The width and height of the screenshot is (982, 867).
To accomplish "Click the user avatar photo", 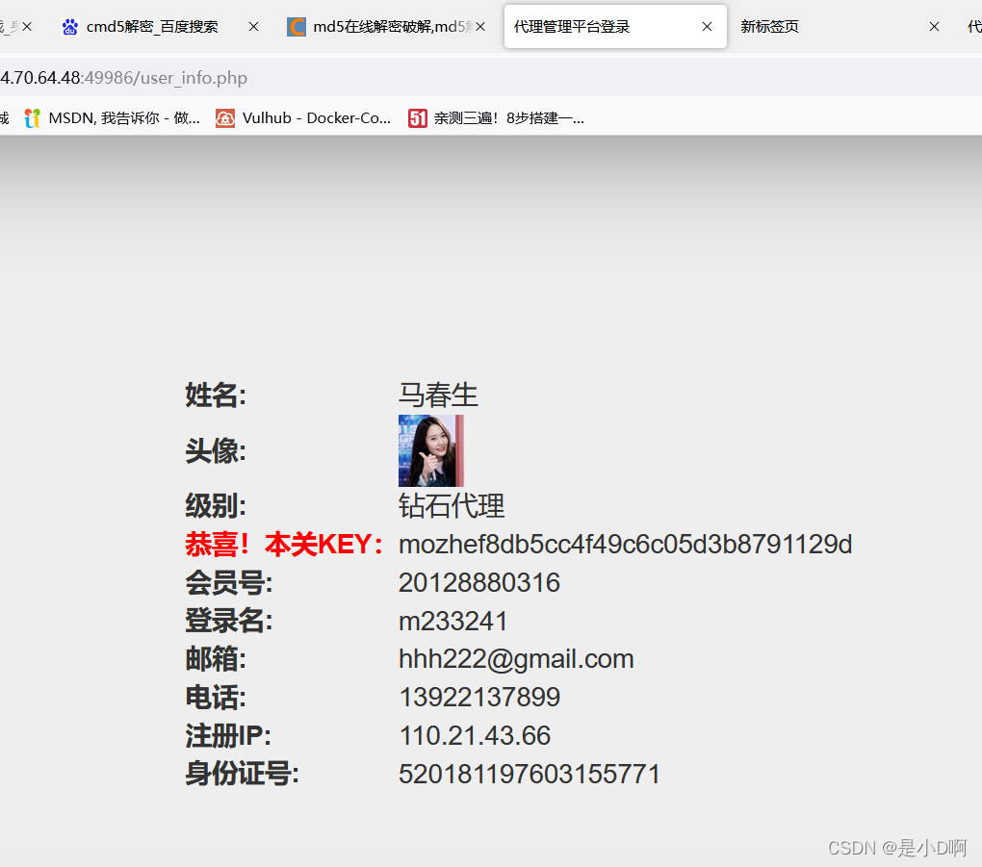I will tap(431, 450).
